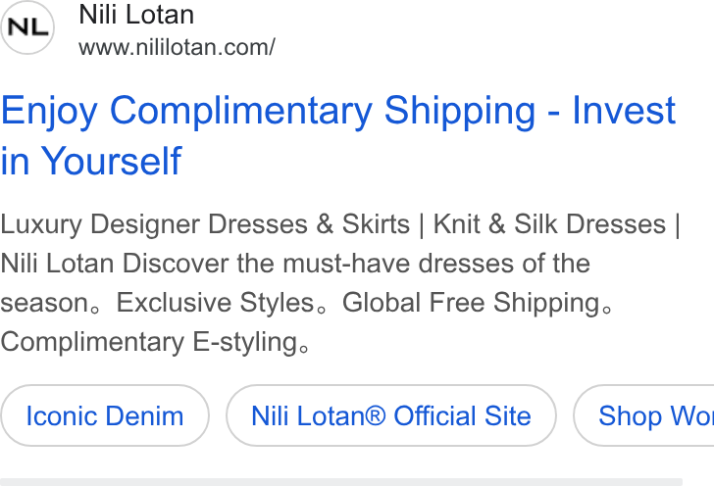Select the partially visible Shop Wo chip
Viewport: 714px width, 486px height.
click(x=643, y=415)
